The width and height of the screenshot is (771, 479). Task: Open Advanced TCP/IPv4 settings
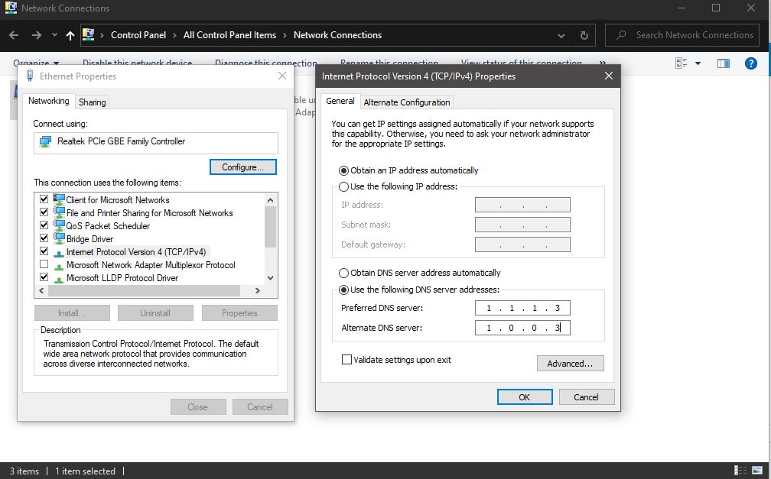click(570, 363)
